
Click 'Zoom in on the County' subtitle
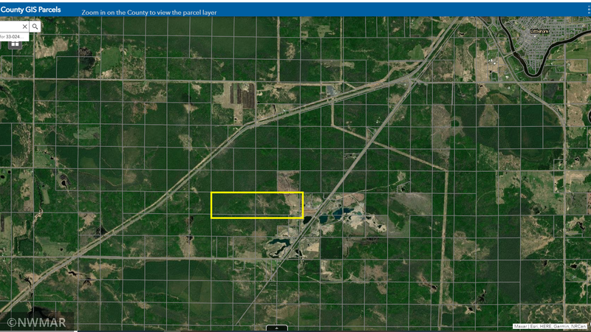[149, 13]
